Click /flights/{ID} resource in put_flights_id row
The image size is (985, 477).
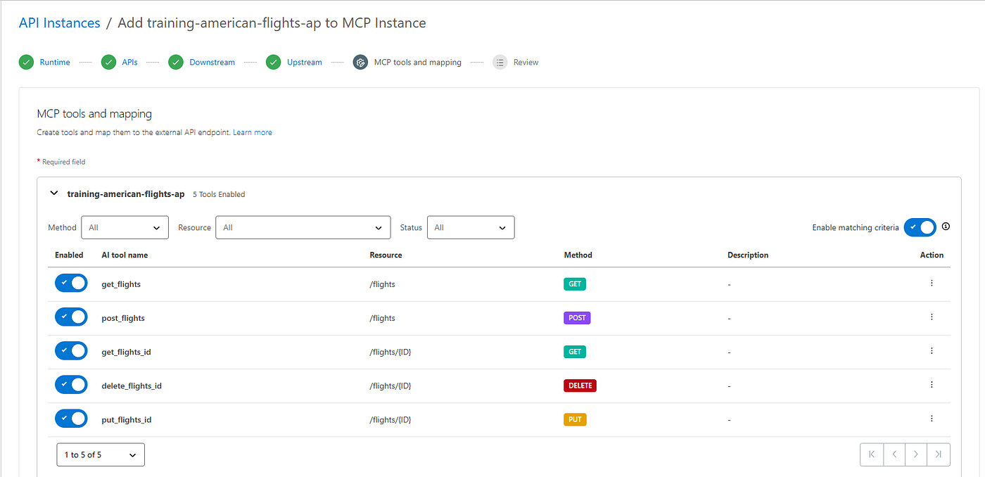390,419
